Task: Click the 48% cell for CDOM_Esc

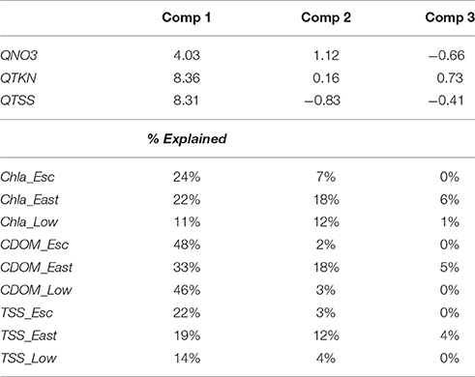Action: [x=187, y=245]
